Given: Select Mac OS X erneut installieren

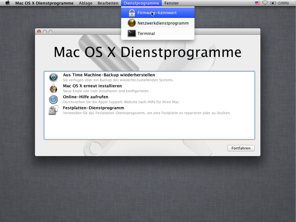Looking at the screenshot, I should coord(92,86).
